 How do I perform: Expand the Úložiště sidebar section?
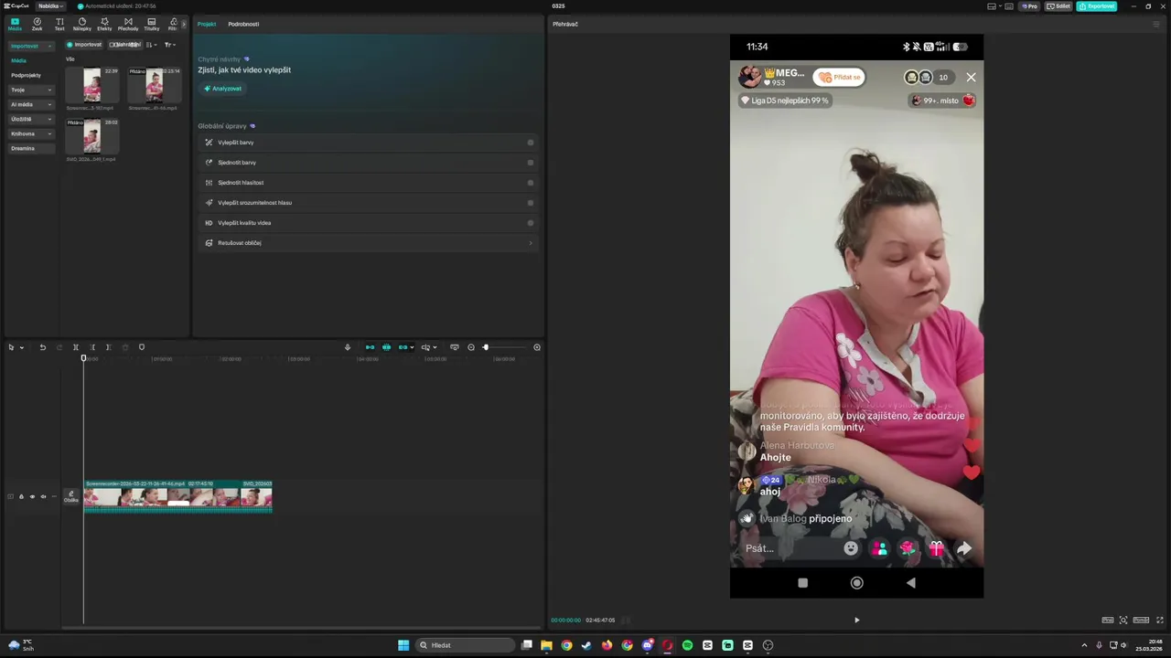coord(31,119)
